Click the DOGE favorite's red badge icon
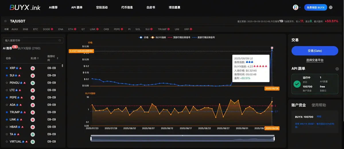The height and width of the screenshot is (149, 344). click(x=52, y=29)
